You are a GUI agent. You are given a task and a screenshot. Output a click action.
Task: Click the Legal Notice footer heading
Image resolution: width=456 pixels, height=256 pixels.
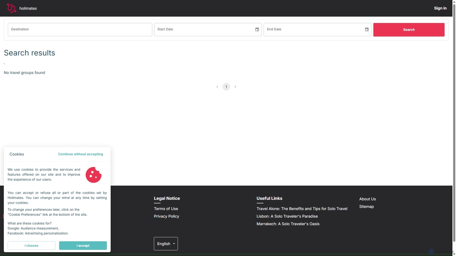pos(167,198)
